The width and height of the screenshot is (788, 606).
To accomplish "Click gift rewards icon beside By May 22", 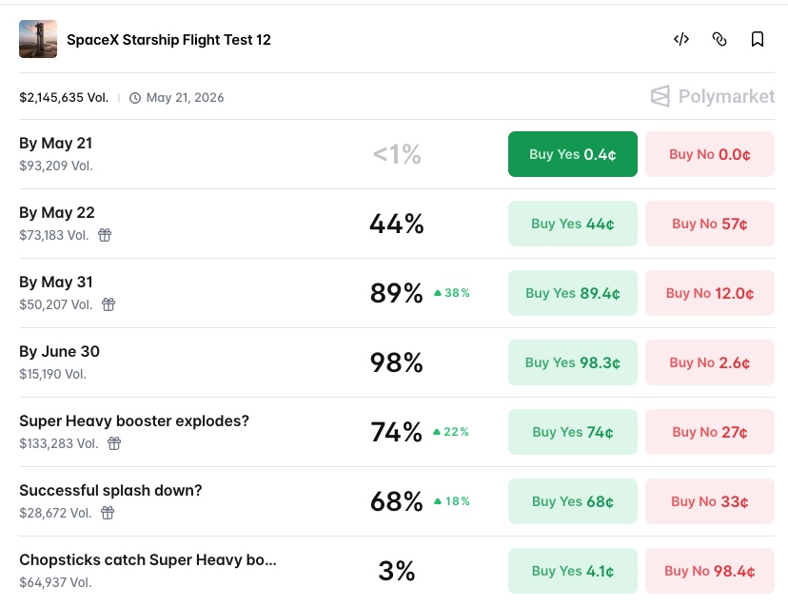I will click(x=105, y=235).
